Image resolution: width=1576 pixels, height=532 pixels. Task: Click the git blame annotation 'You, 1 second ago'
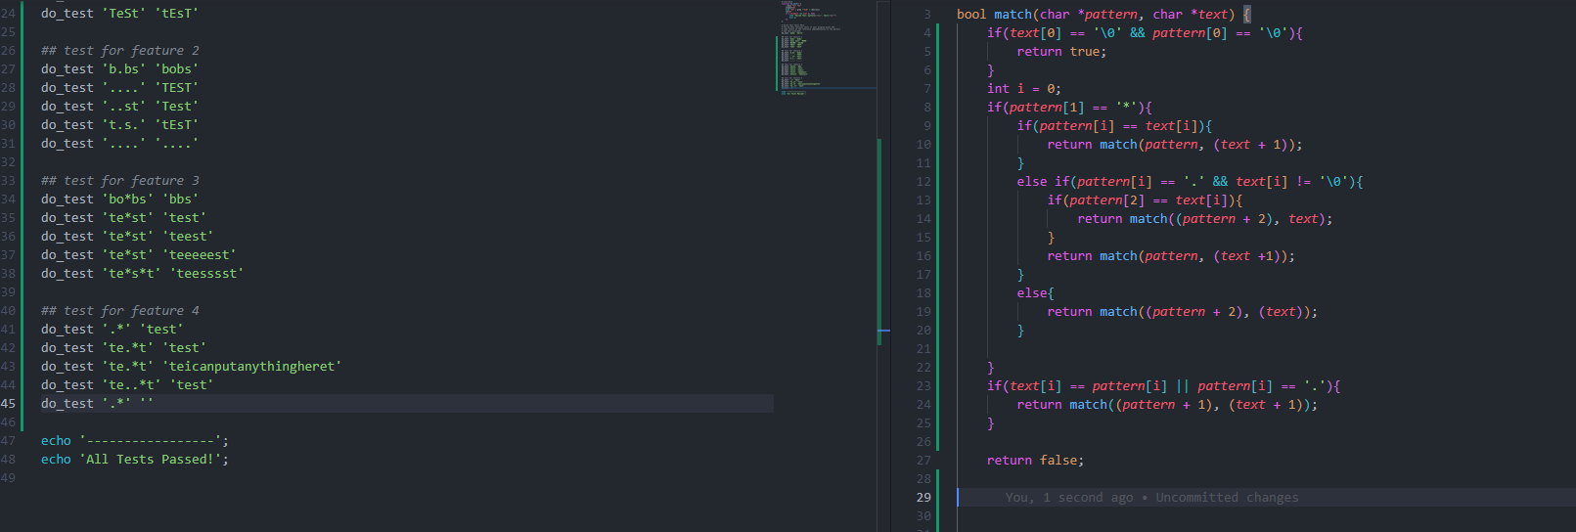[1068, 498]
